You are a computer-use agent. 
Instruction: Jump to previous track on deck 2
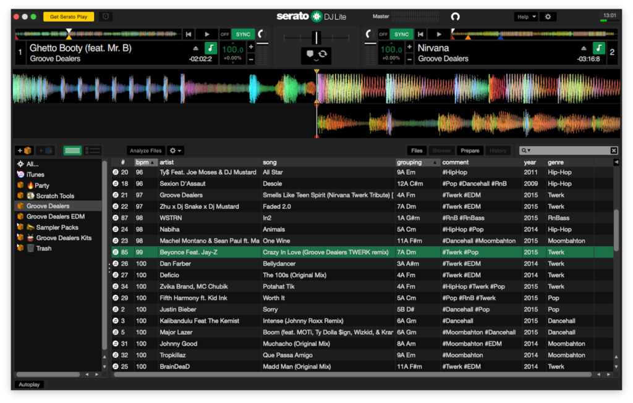pyautogui.click(x=421, y=35)
